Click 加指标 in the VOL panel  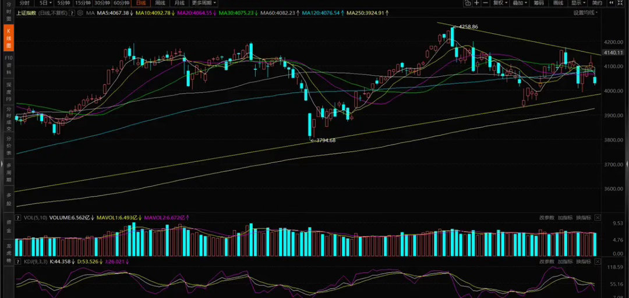click(565, 218)
